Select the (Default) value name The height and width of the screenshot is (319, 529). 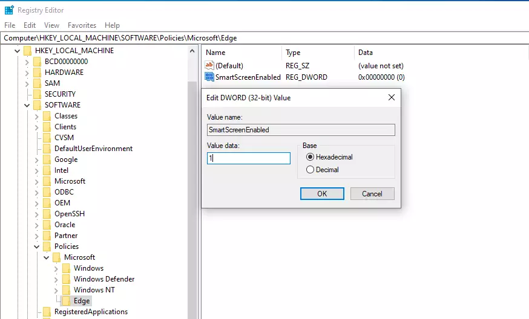[229, 66]
